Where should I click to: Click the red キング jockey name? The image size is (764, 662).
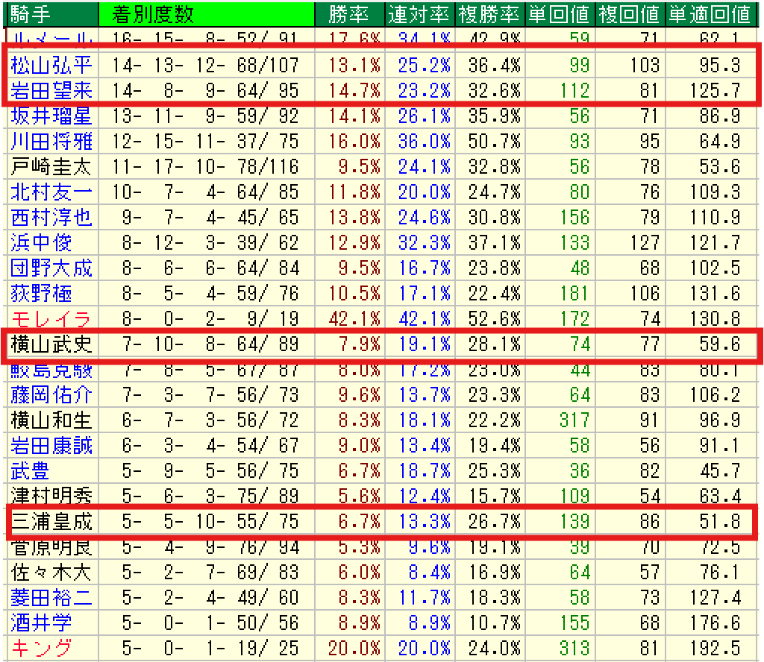pos(42,646)
